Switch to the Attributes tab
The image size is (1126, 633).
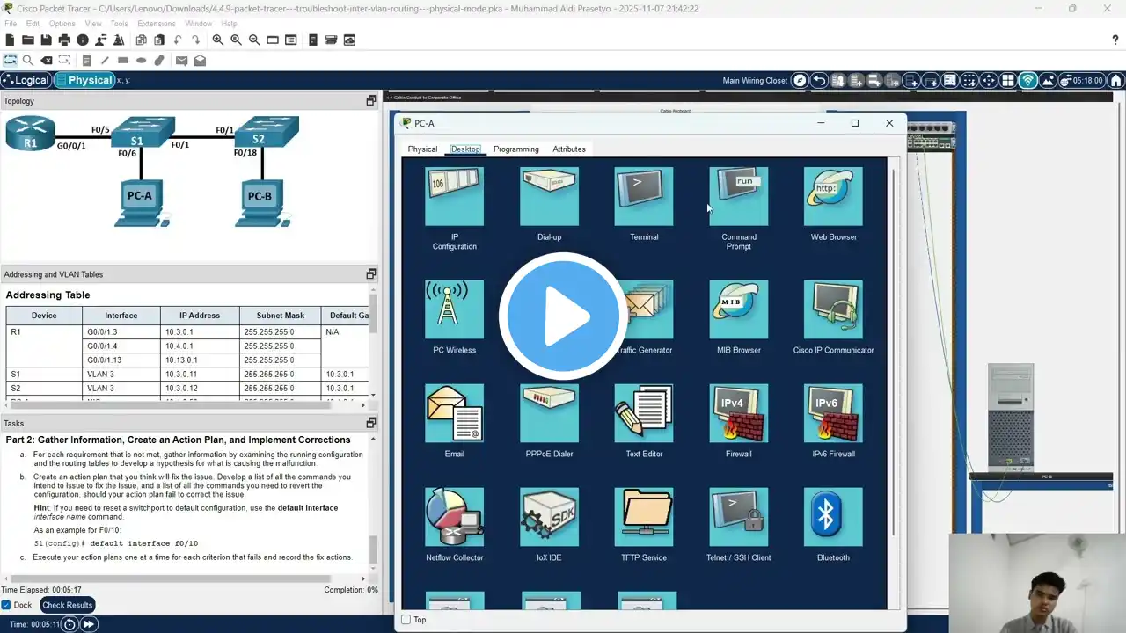(x=569, y=149)
